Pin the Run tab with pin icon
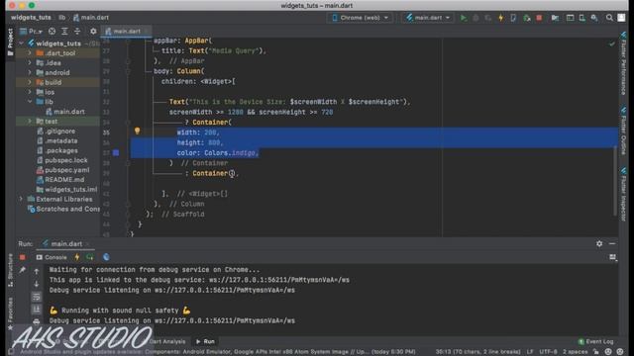 (x=22, y=270)
